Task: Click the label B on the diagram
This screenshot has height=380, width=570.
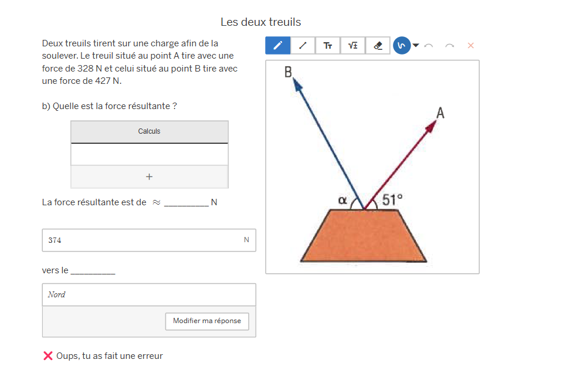Action: click(289, 72)
